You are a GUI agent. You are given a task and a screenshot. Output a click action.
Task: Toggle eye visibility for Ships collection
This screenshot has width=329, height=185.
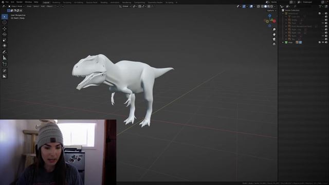point(323,42)
